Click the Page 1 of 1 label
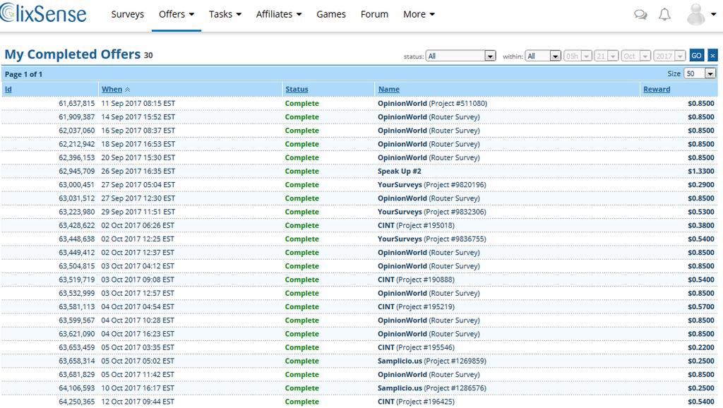Image resolution: width=723 pixels, height=408 pixels. (x=23, y=74)
